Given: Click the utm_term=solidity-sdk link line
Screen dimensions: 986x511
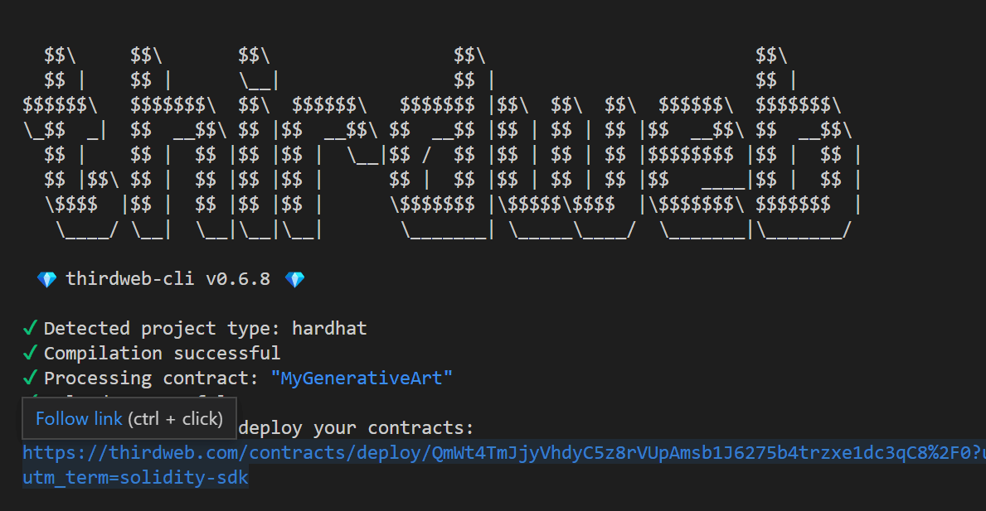Looking at the screenshot, I should (x=135, y=477).
